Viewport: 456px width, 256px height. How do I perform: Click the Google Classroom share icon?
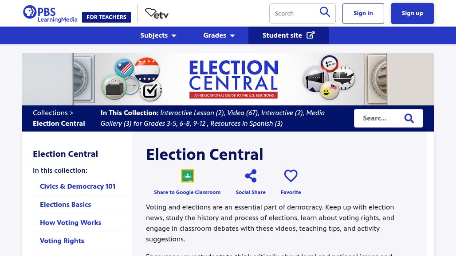[187, 175]
